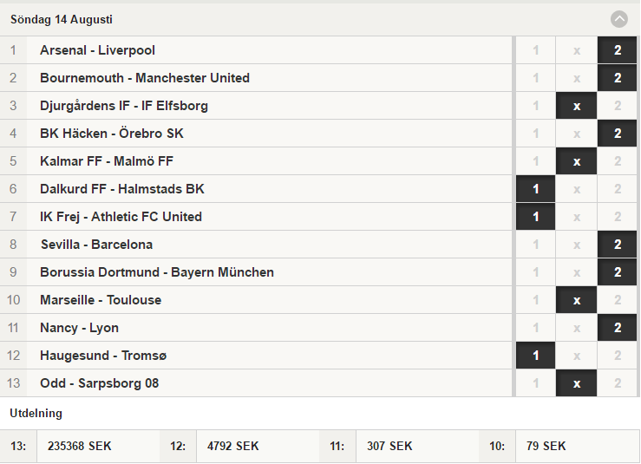Click the Söndag 14 Augusti header

[62, 19]
